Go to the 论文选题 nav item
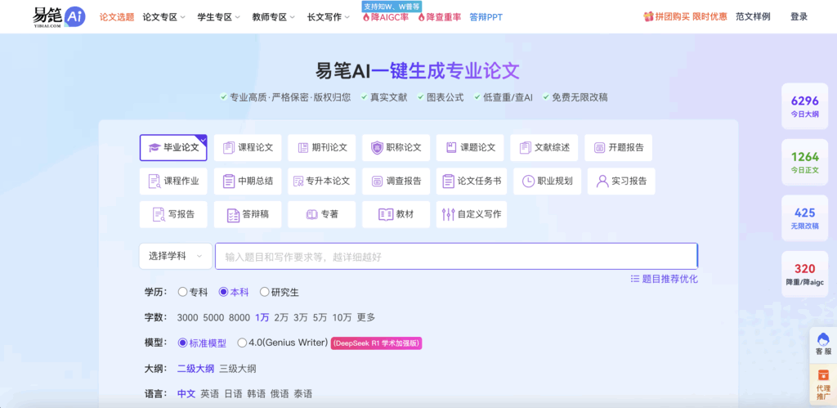The height and width of the screenshot is (408, 837). tap(115, 16)
